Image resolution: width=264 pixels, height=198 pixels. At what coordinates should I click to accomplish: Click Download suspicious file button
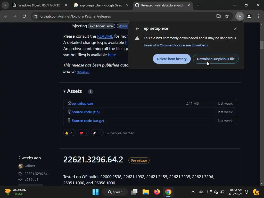point(216,59)
